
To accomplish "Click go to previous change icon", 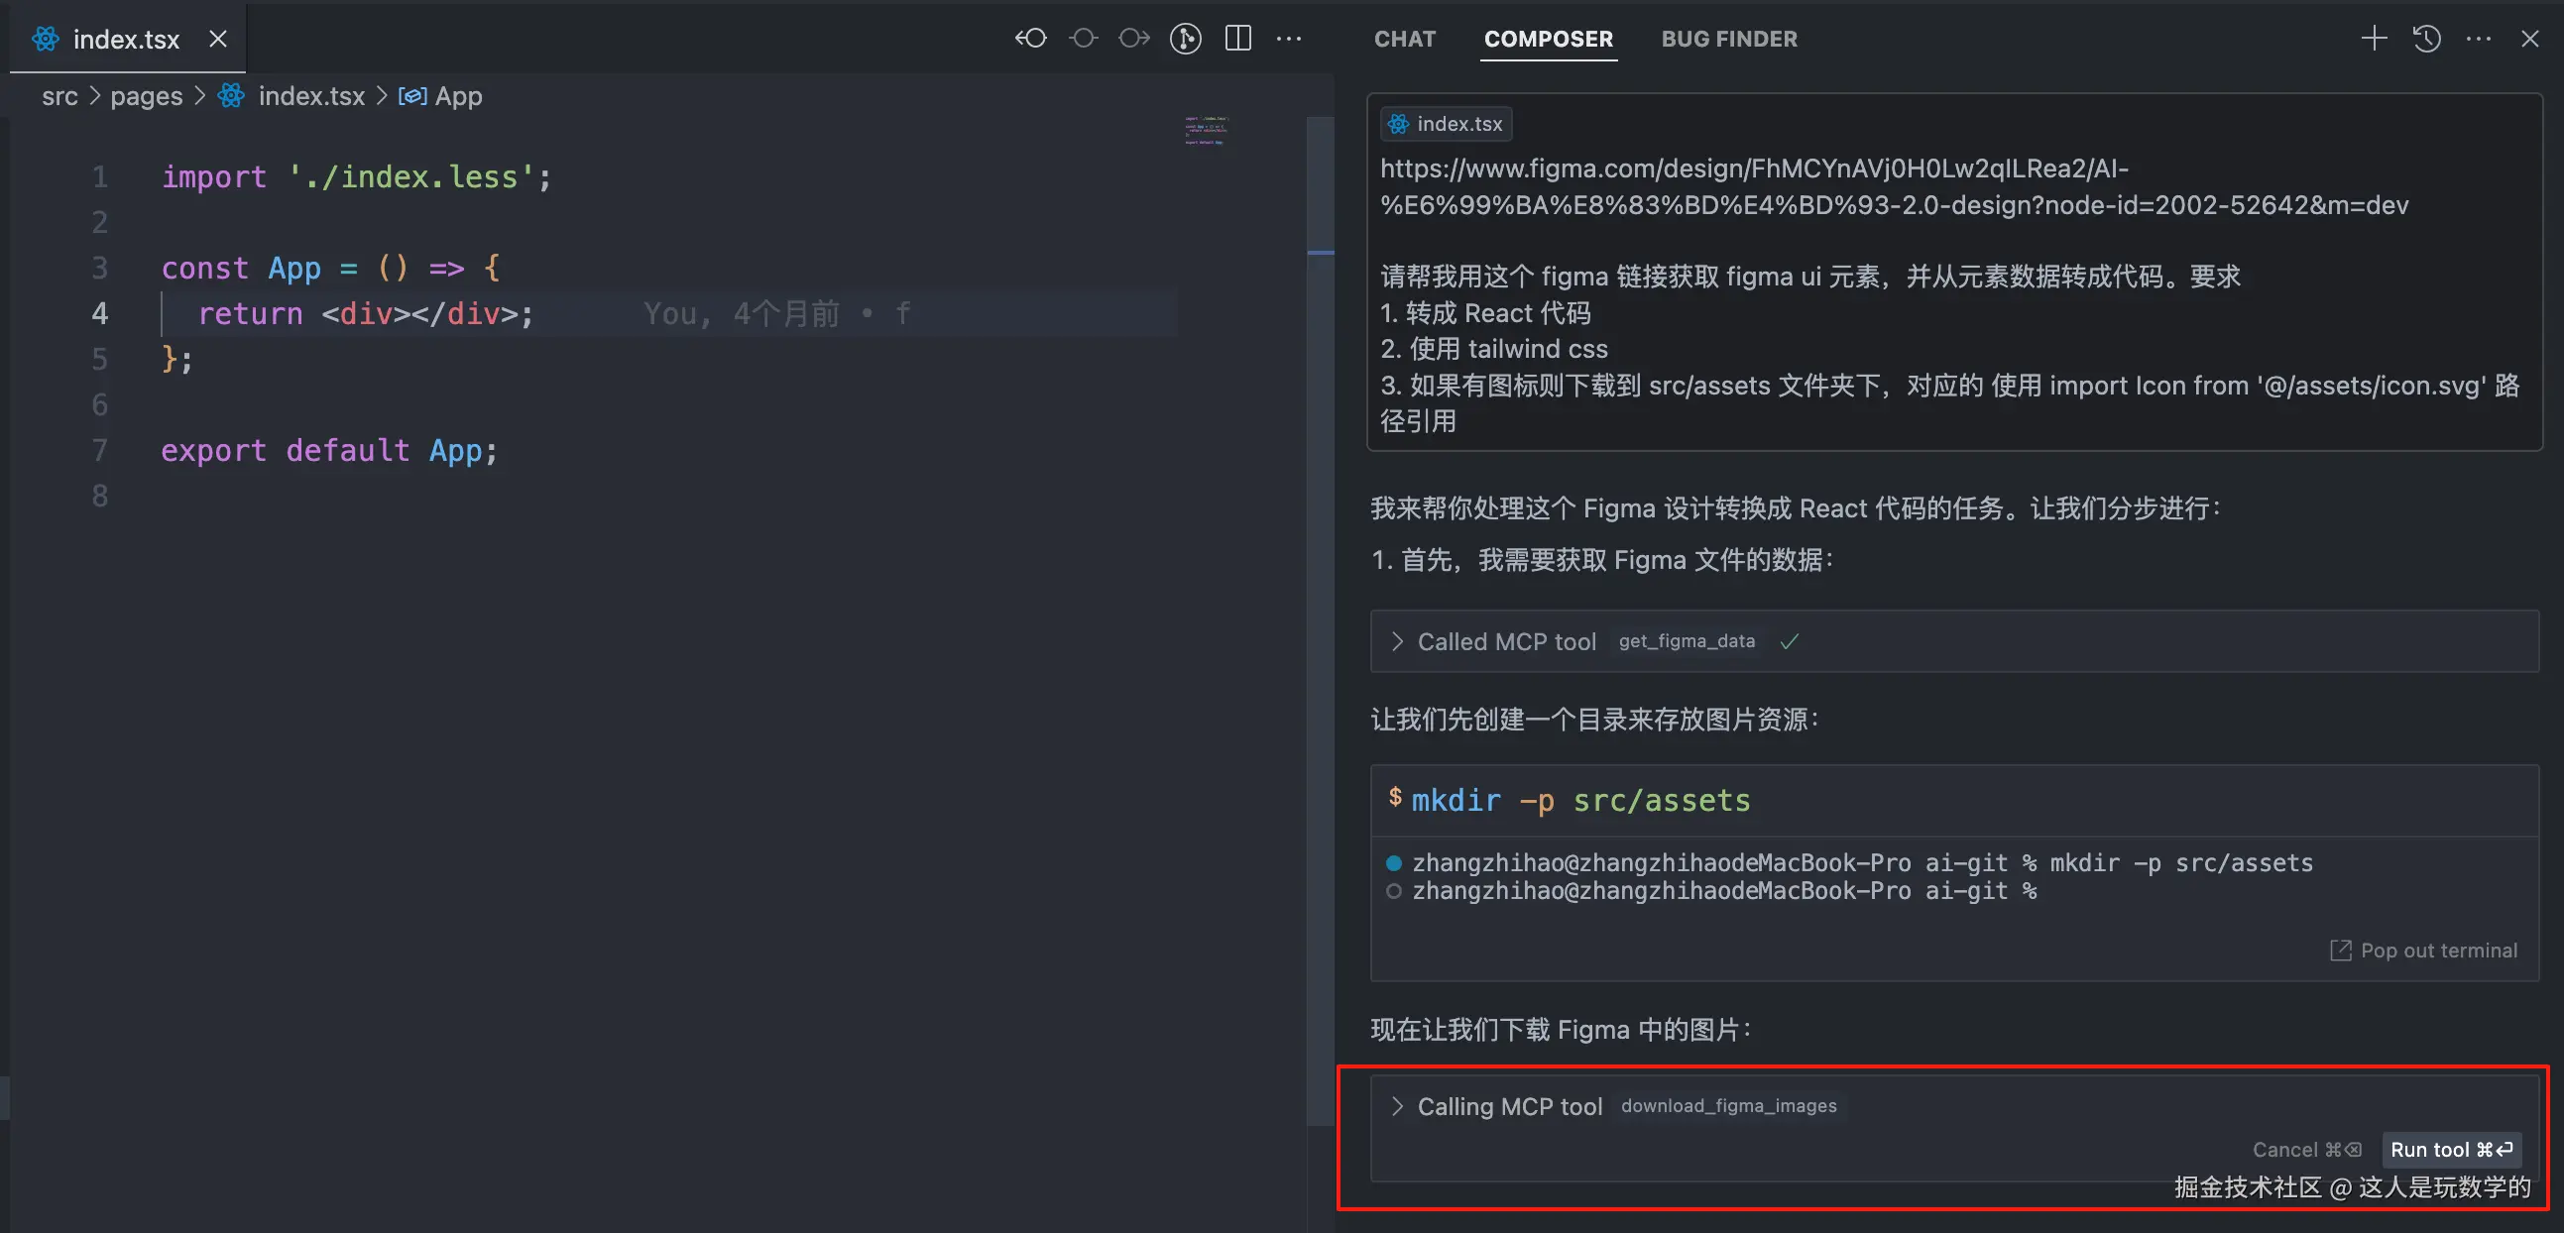I will (1031, 39).
